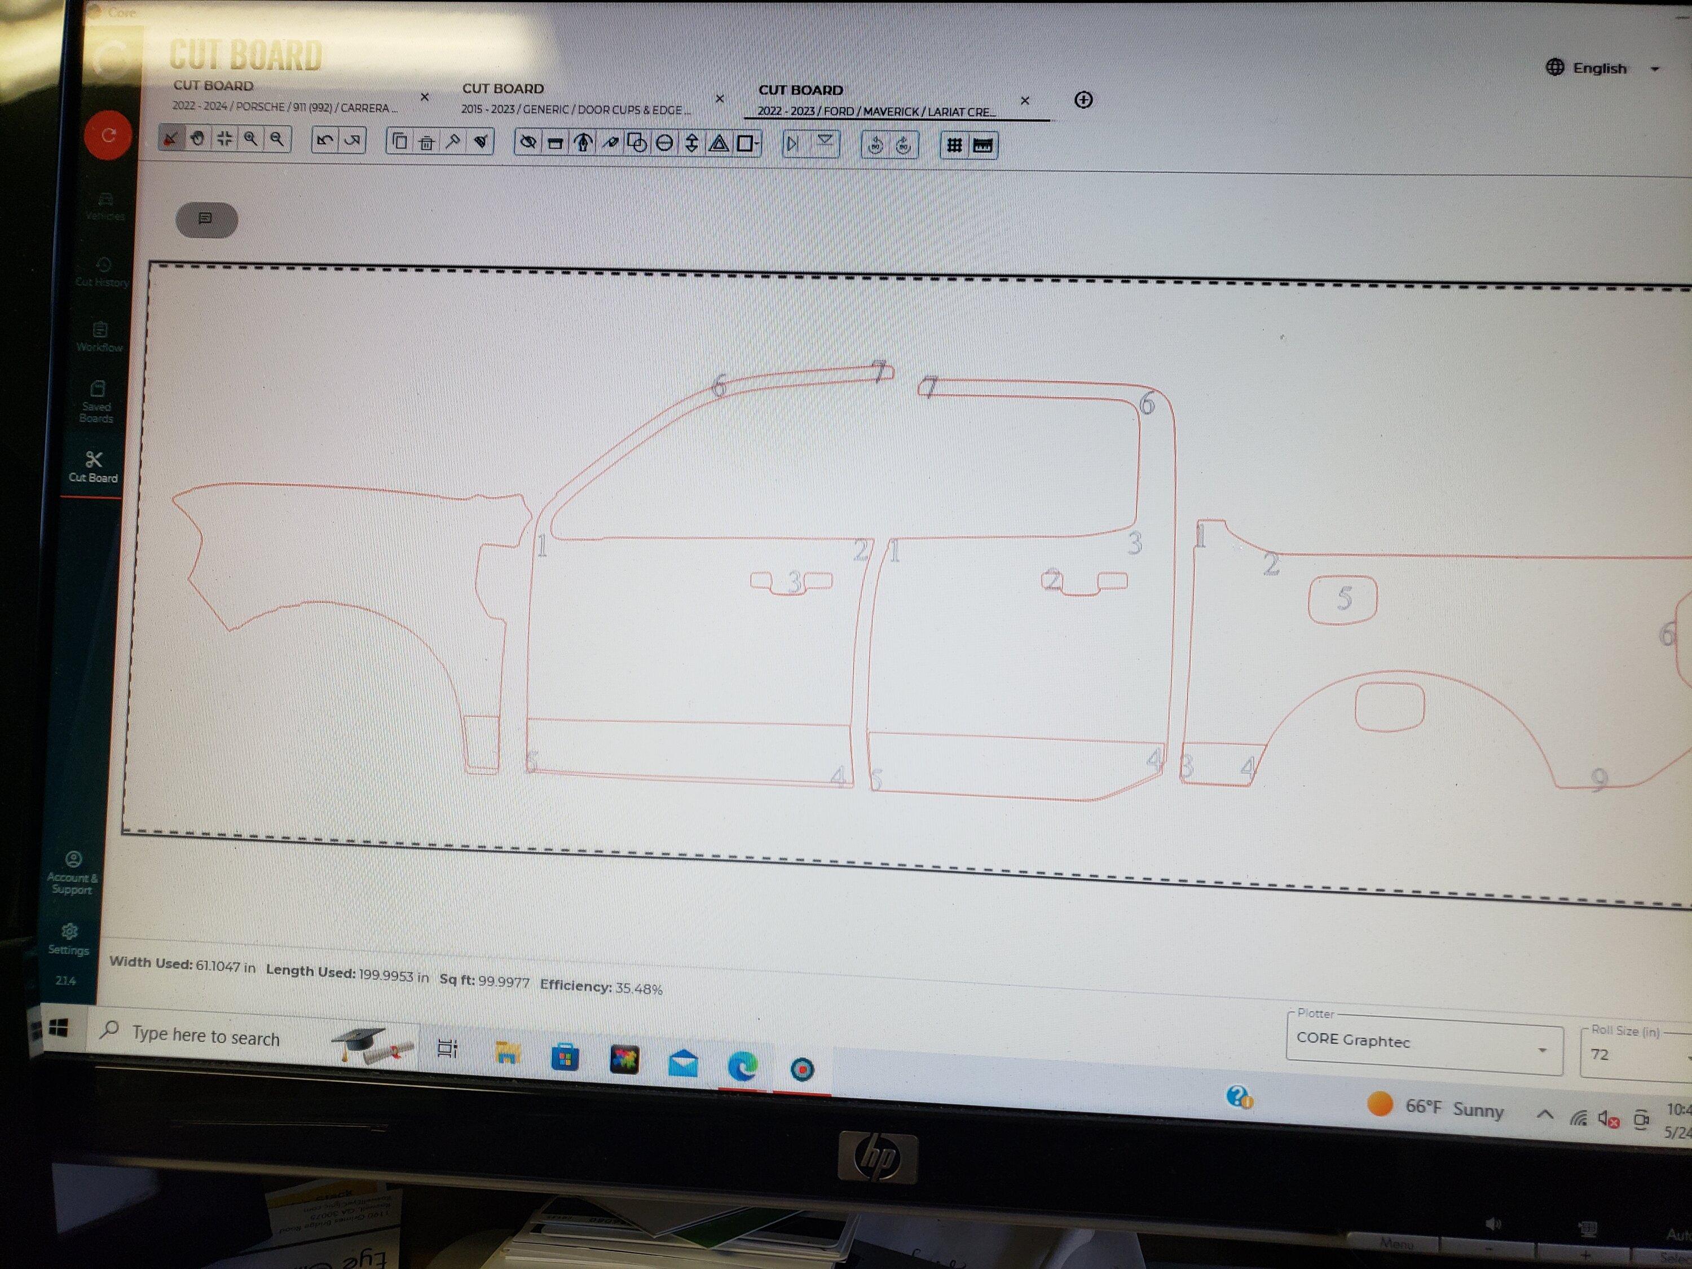1692x1269 pixels.
Task: Open the square shape dropdown
Action: [x=747, y=143]
